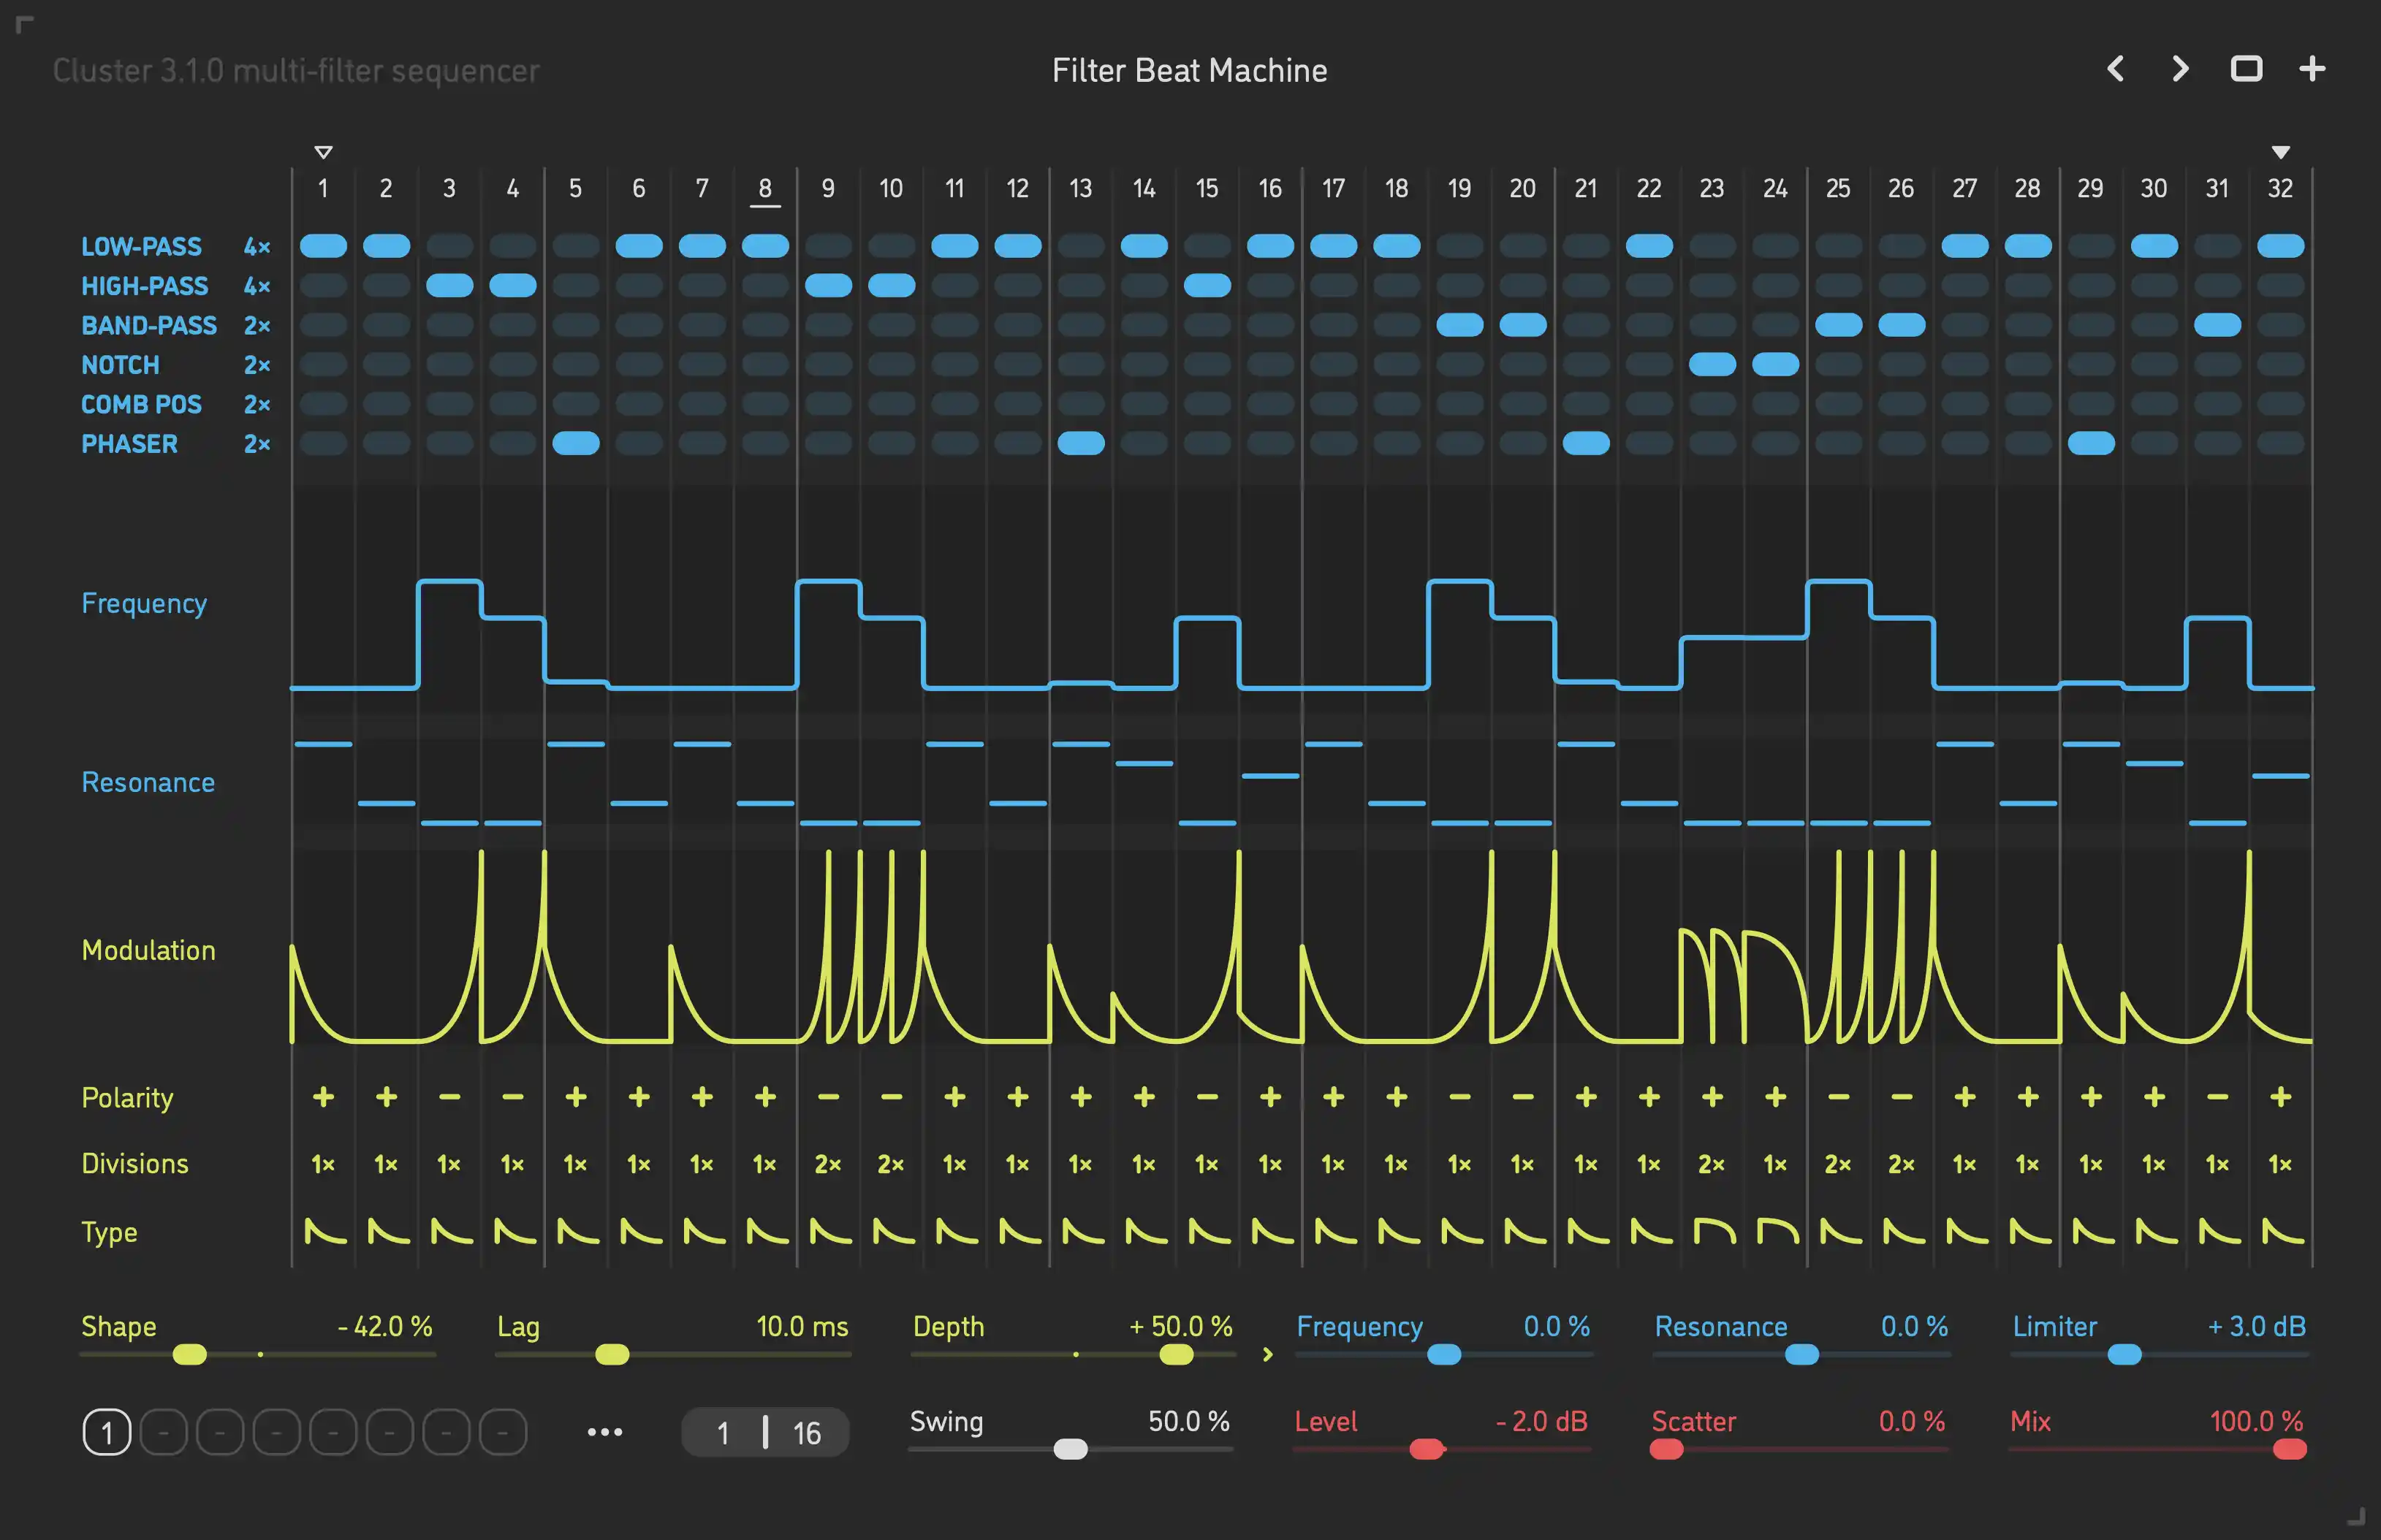Click the 1 | 16 step rate field
Image resolution: width=2381 pixels, height=1540 pixels.
click(x=765, y=1432)
